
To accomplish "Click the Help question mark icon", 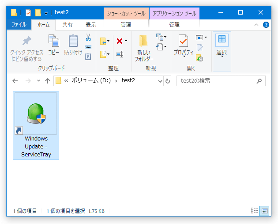I will (266, 25).
